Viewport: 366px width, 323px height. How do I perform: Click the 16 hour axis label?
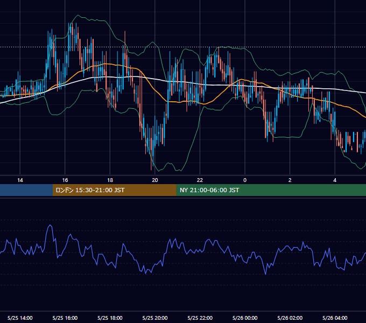click(x=65, y=180)
